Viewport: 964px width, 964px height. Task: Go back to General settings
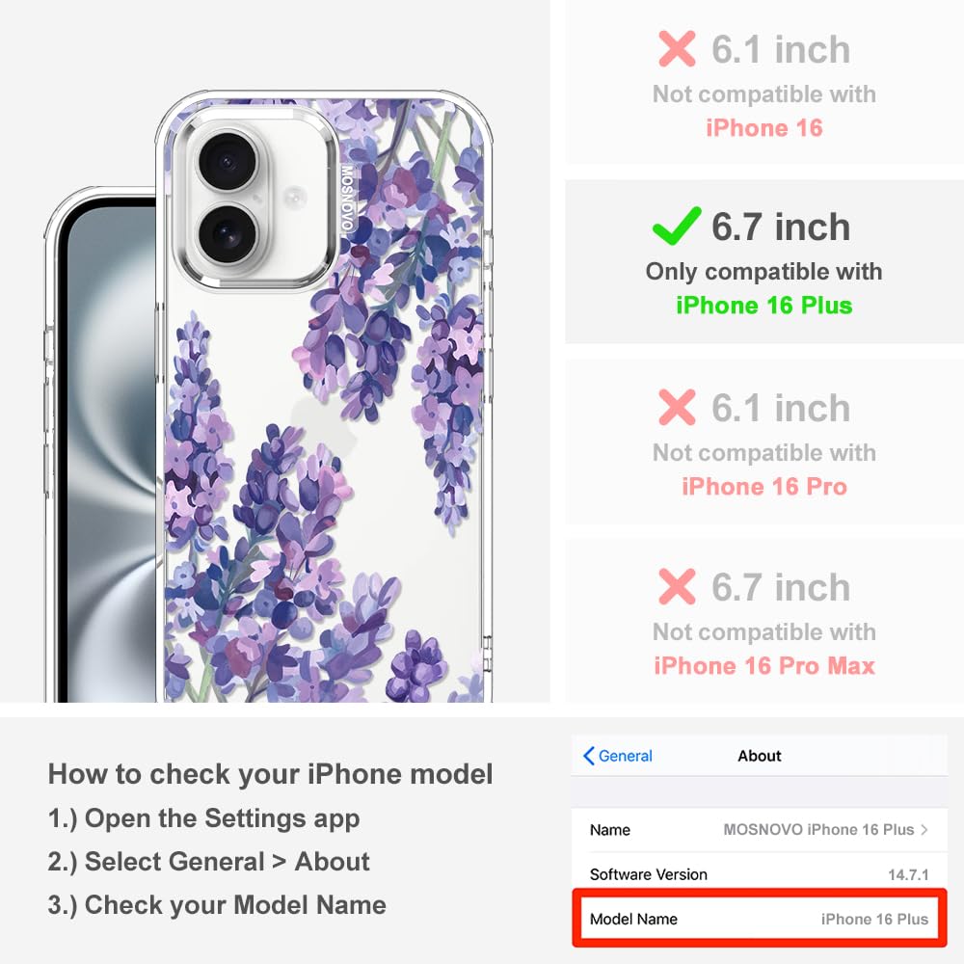click(x=618, y=756)
